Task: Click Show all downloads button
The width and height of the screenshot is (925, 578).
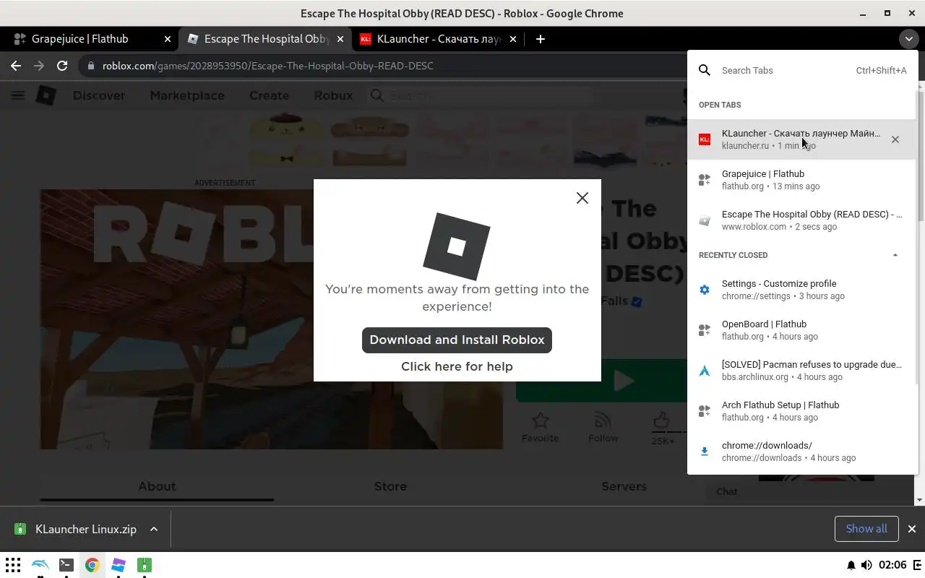Action: [x=866, y=529]
